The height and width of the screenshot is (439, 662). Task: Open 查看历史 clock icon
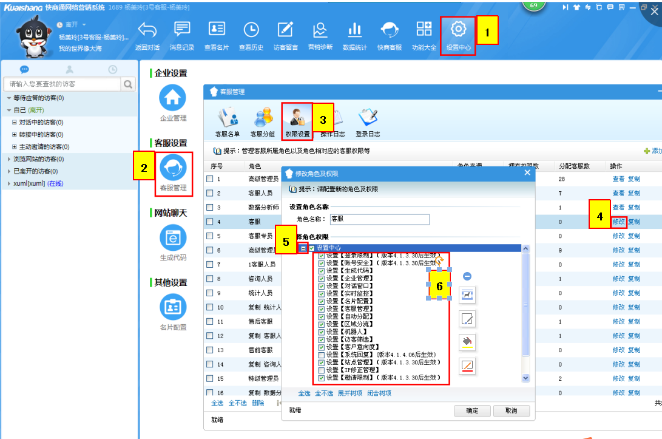point(251,30)
